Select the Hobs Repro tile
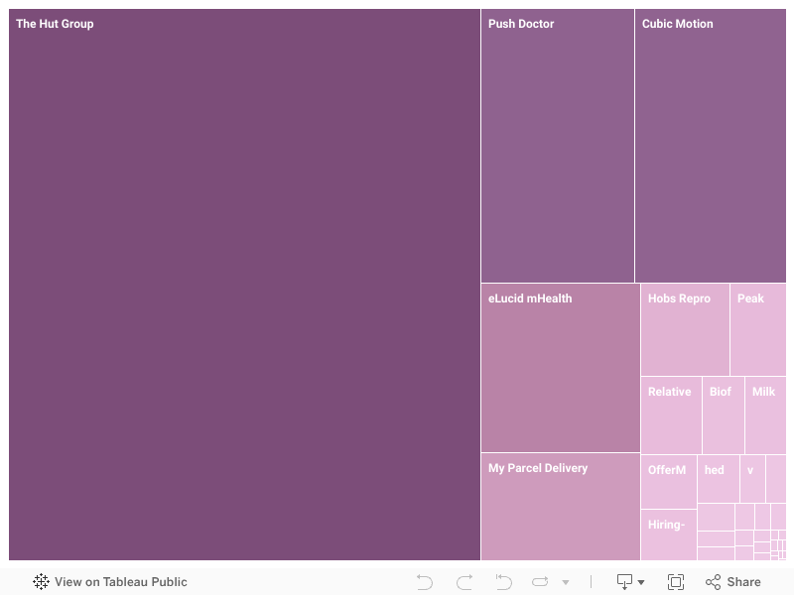The image size is (794, 595). [685, 329]
